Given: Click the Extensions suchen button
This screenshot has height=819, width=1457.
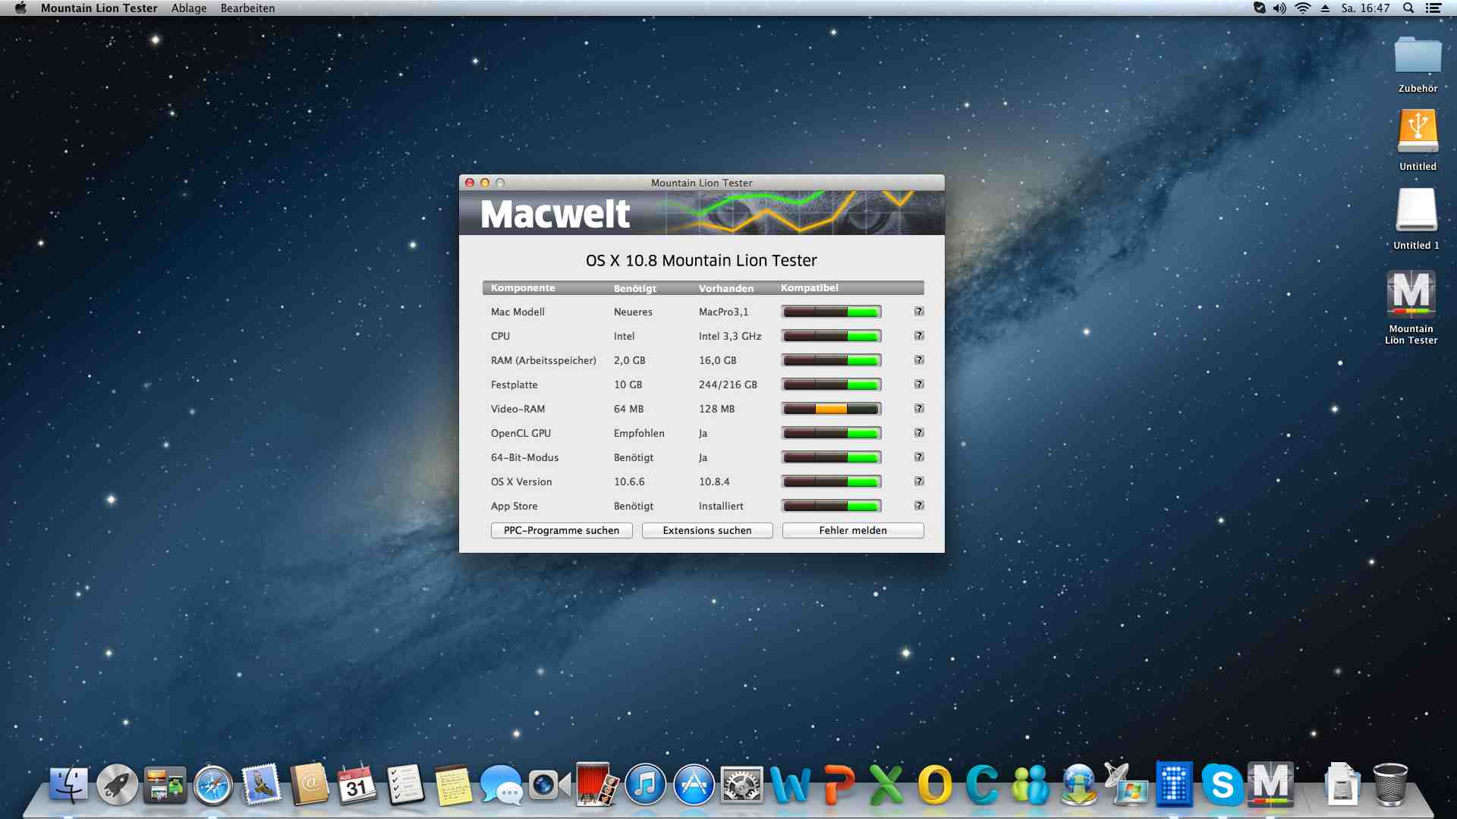Looking at the screenshot, I should coord(707,530).
